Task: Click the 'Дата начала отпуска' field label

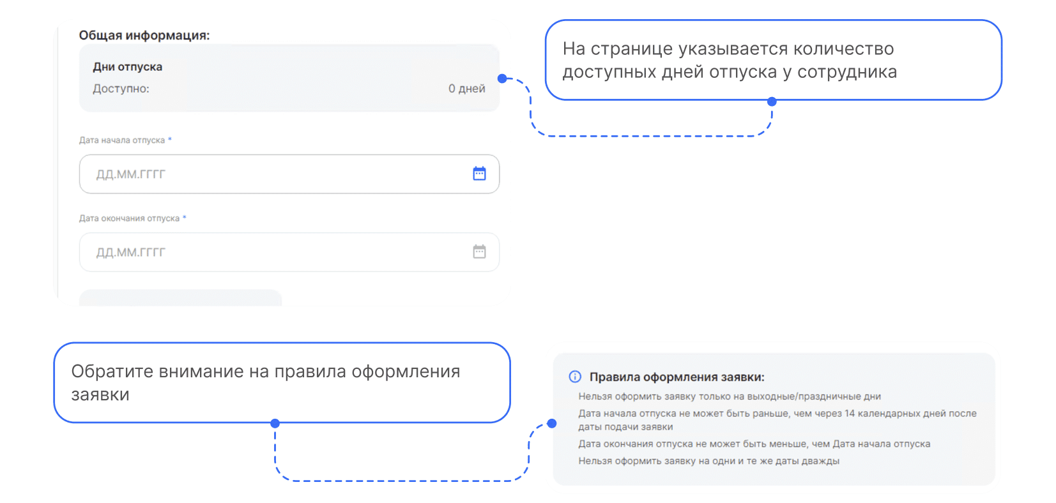Action: click(x=122, y=140)
